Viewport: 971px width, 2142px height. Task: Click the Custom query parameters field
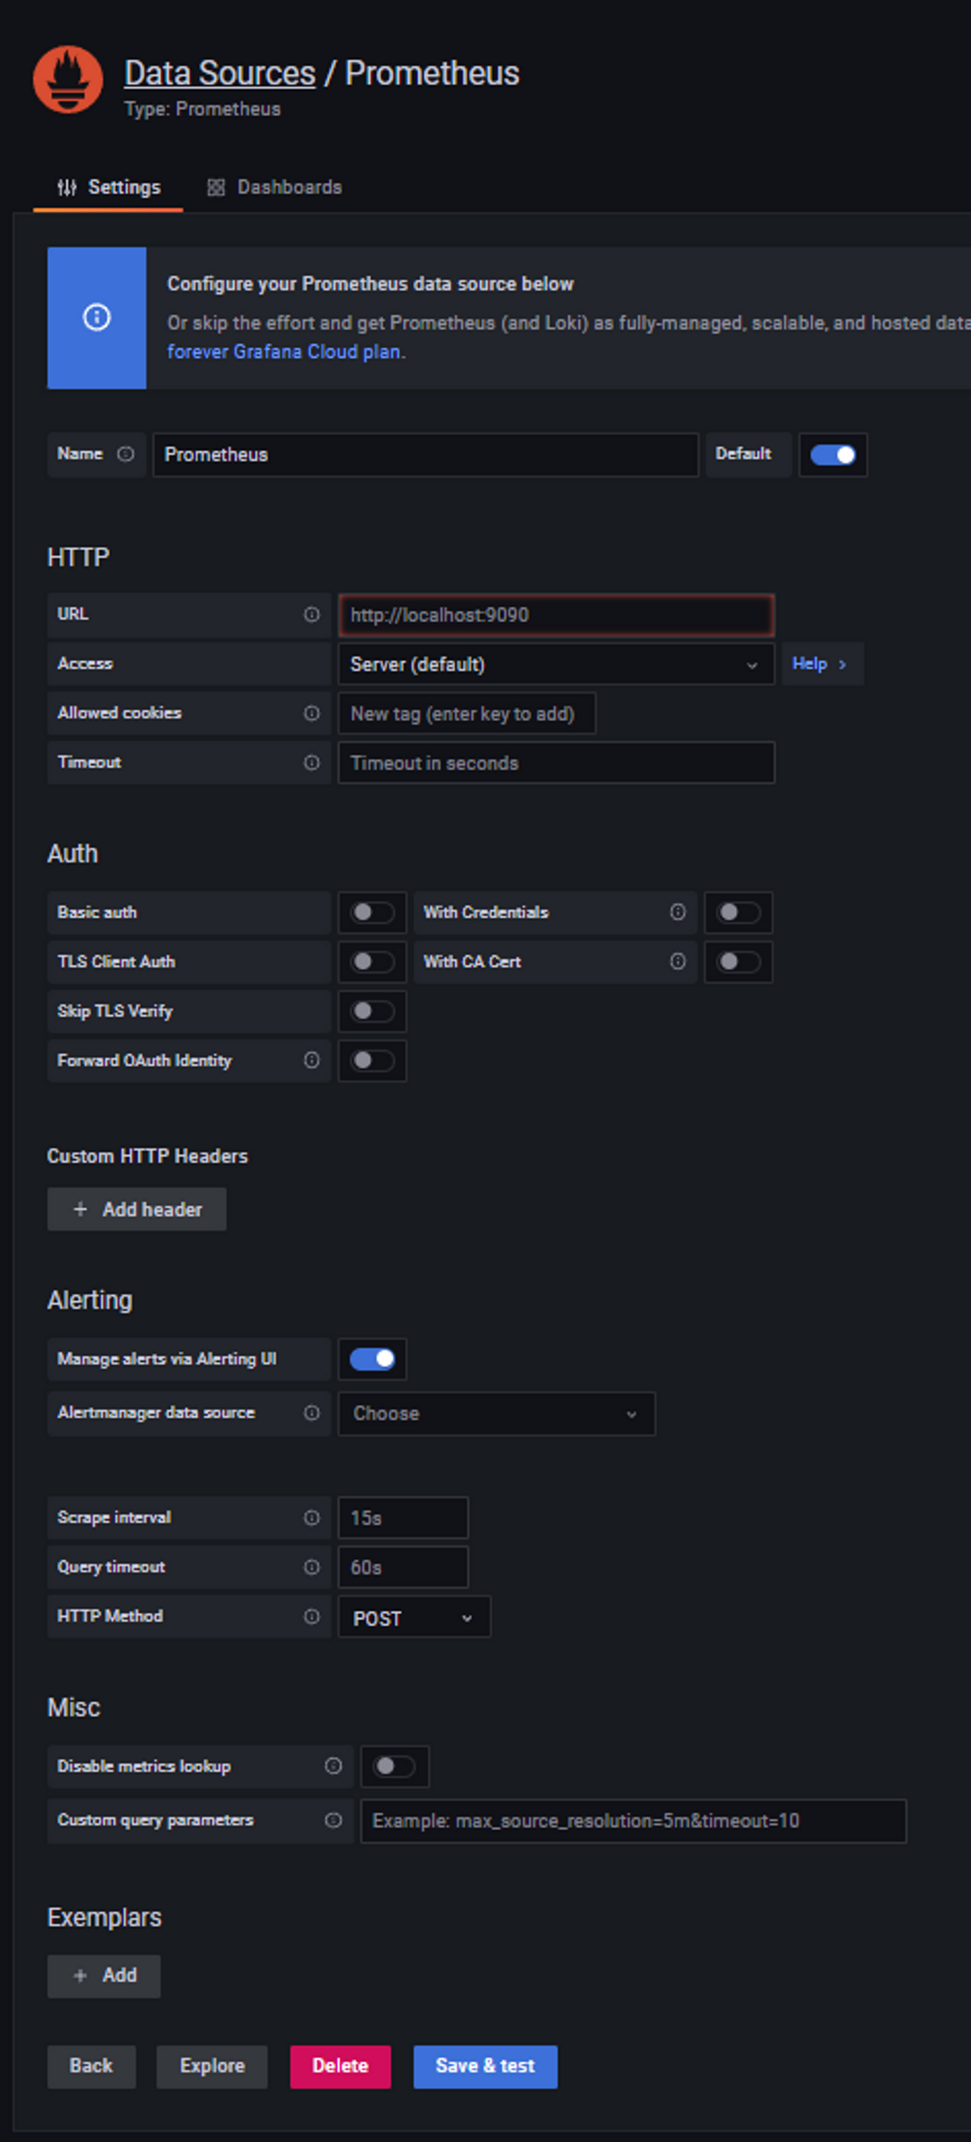pyautogui.click(x=633, y=1821)
